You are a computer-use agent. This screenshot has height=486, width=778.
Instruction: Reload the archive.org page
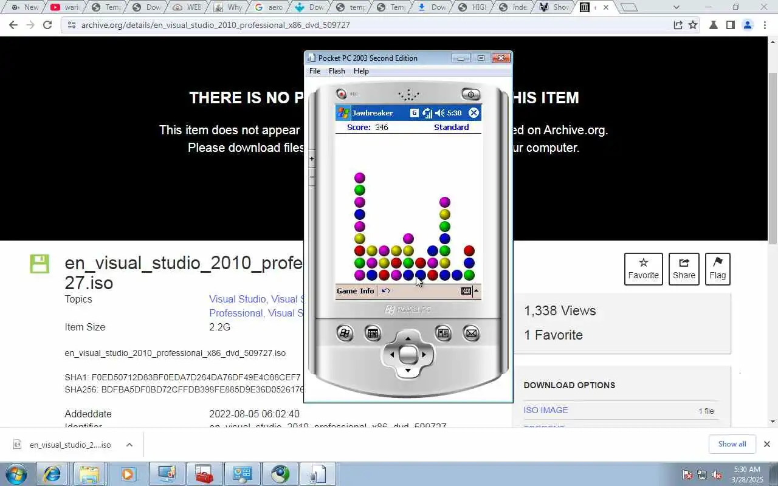coord(47,25)
